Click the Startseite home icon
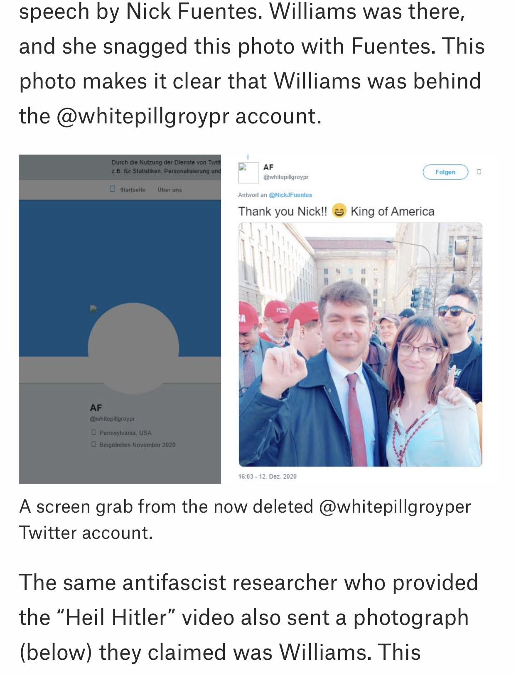 point(113,189)
